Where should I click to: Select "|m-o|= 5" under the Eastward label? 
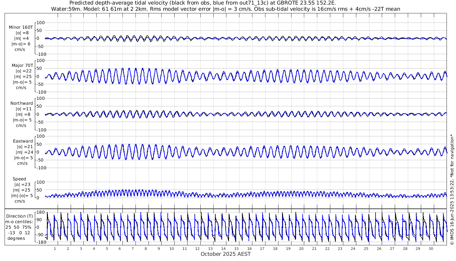23,158
